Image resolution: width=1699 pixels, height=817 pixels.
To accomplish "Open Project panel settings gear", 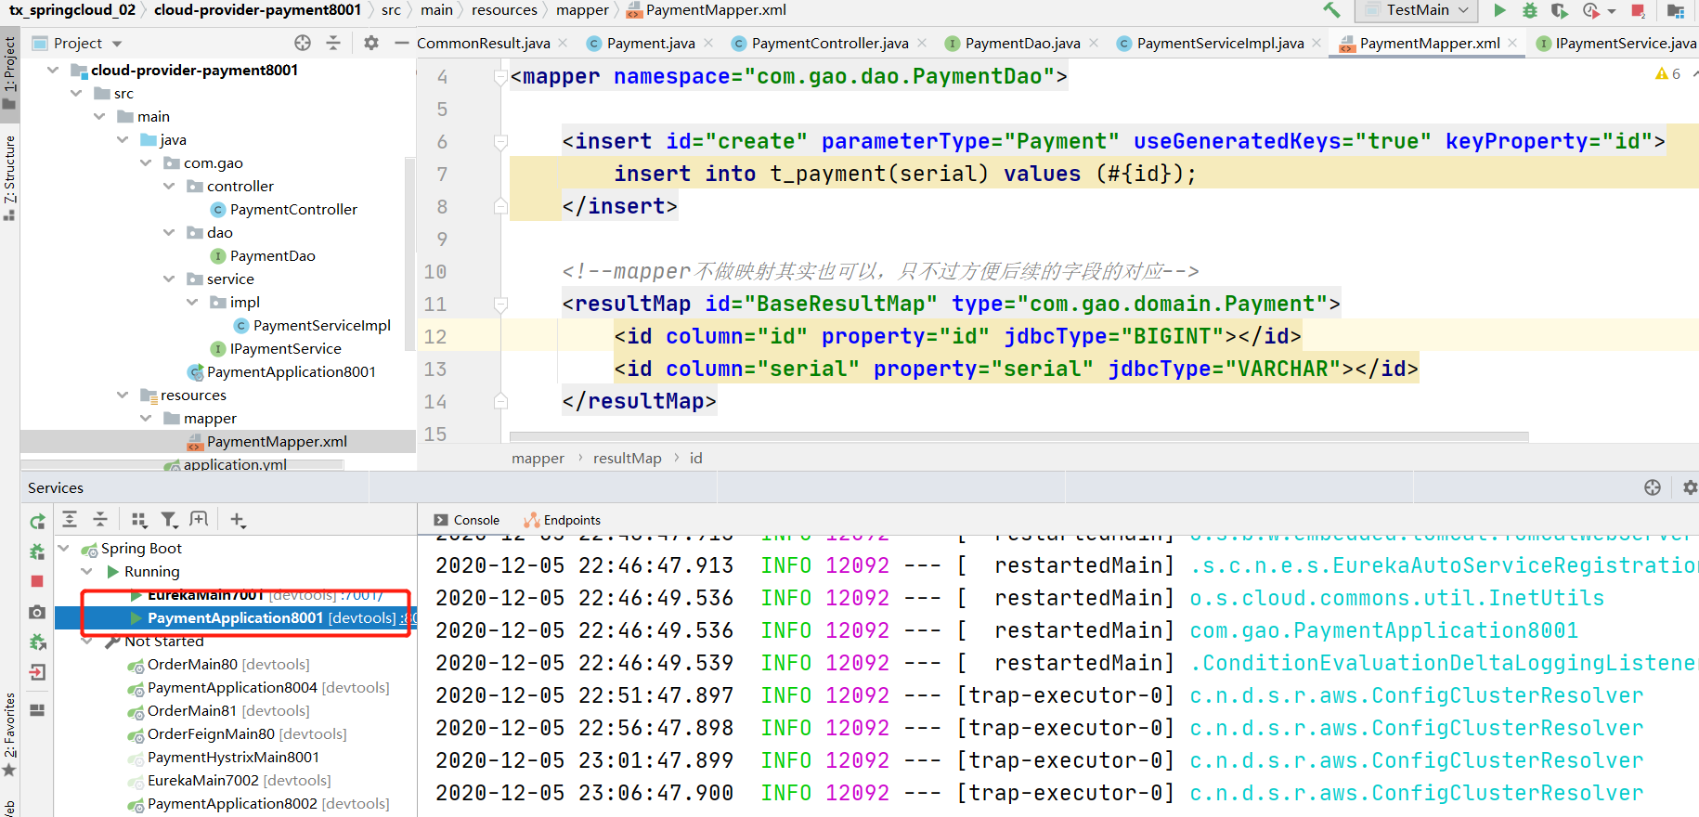I will (x=371, y=43).
